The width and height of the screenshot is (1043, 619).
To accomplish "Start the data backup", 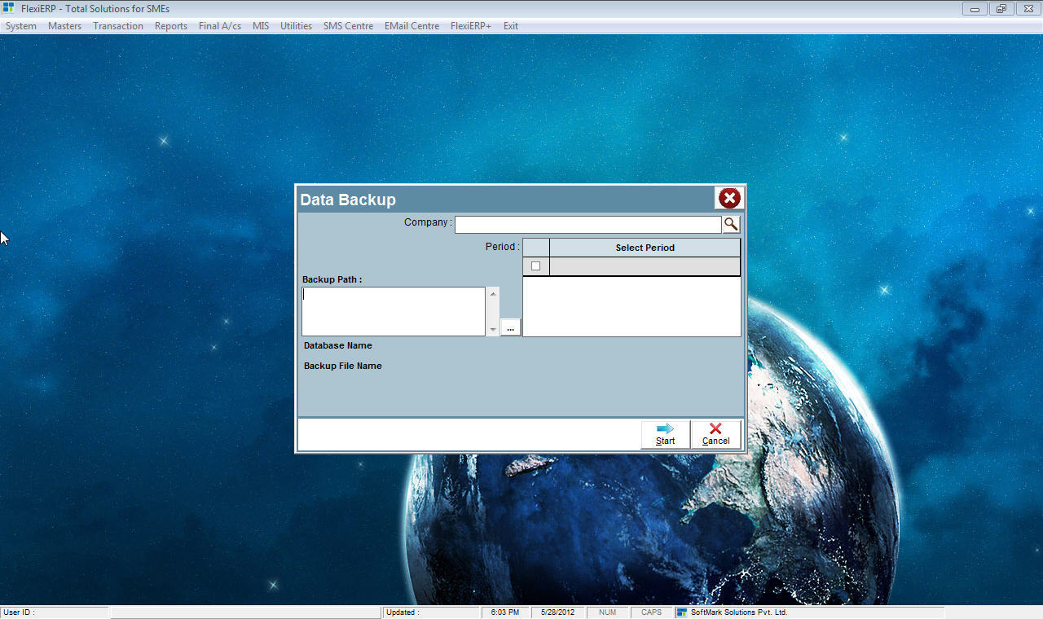I will click(x=665, y=434).
